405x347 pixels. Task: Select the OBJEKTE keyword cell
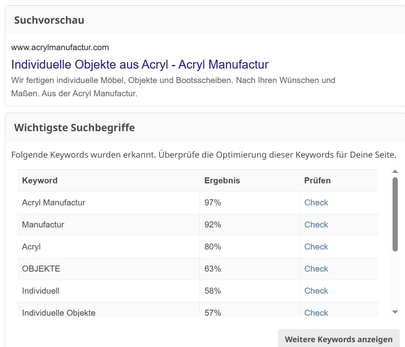pyautogui.click(x=108, y=269)
